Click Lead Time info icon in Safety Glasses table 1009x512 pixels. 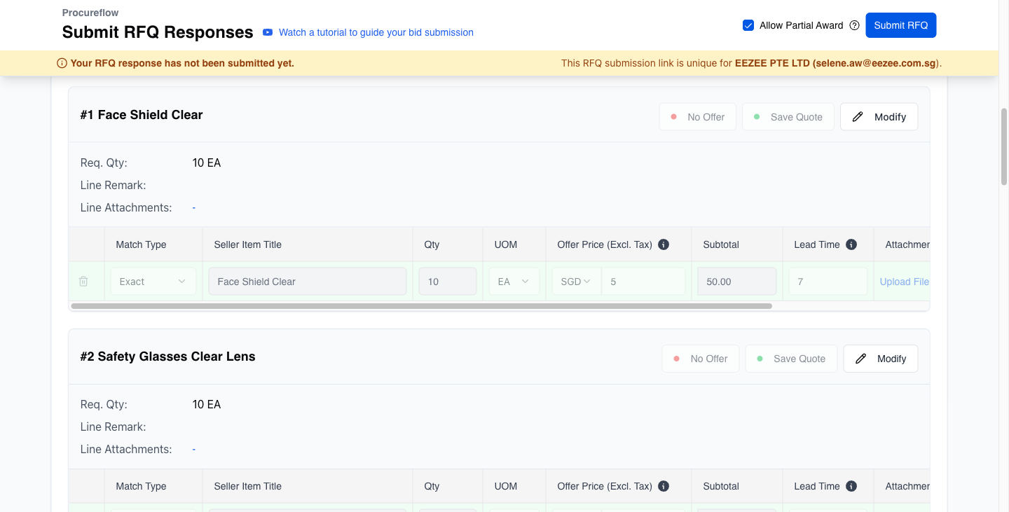click(851, 486)
